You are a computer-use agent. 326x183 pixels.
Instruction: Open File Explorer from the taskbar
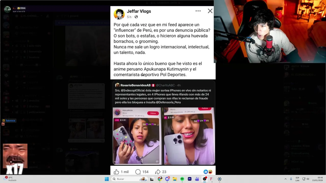coord(175,179)
